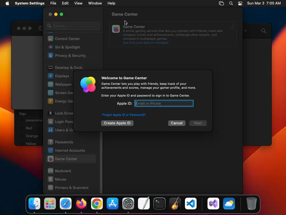
Task: Select Internet Accounts in sidebar
Action: 71,150
